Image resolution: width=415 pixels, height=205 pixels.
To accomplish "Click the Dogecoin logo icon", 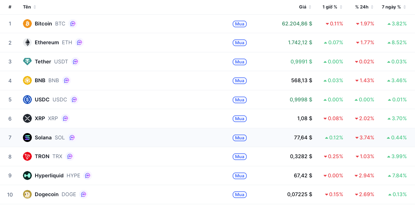I will point(27,194).
